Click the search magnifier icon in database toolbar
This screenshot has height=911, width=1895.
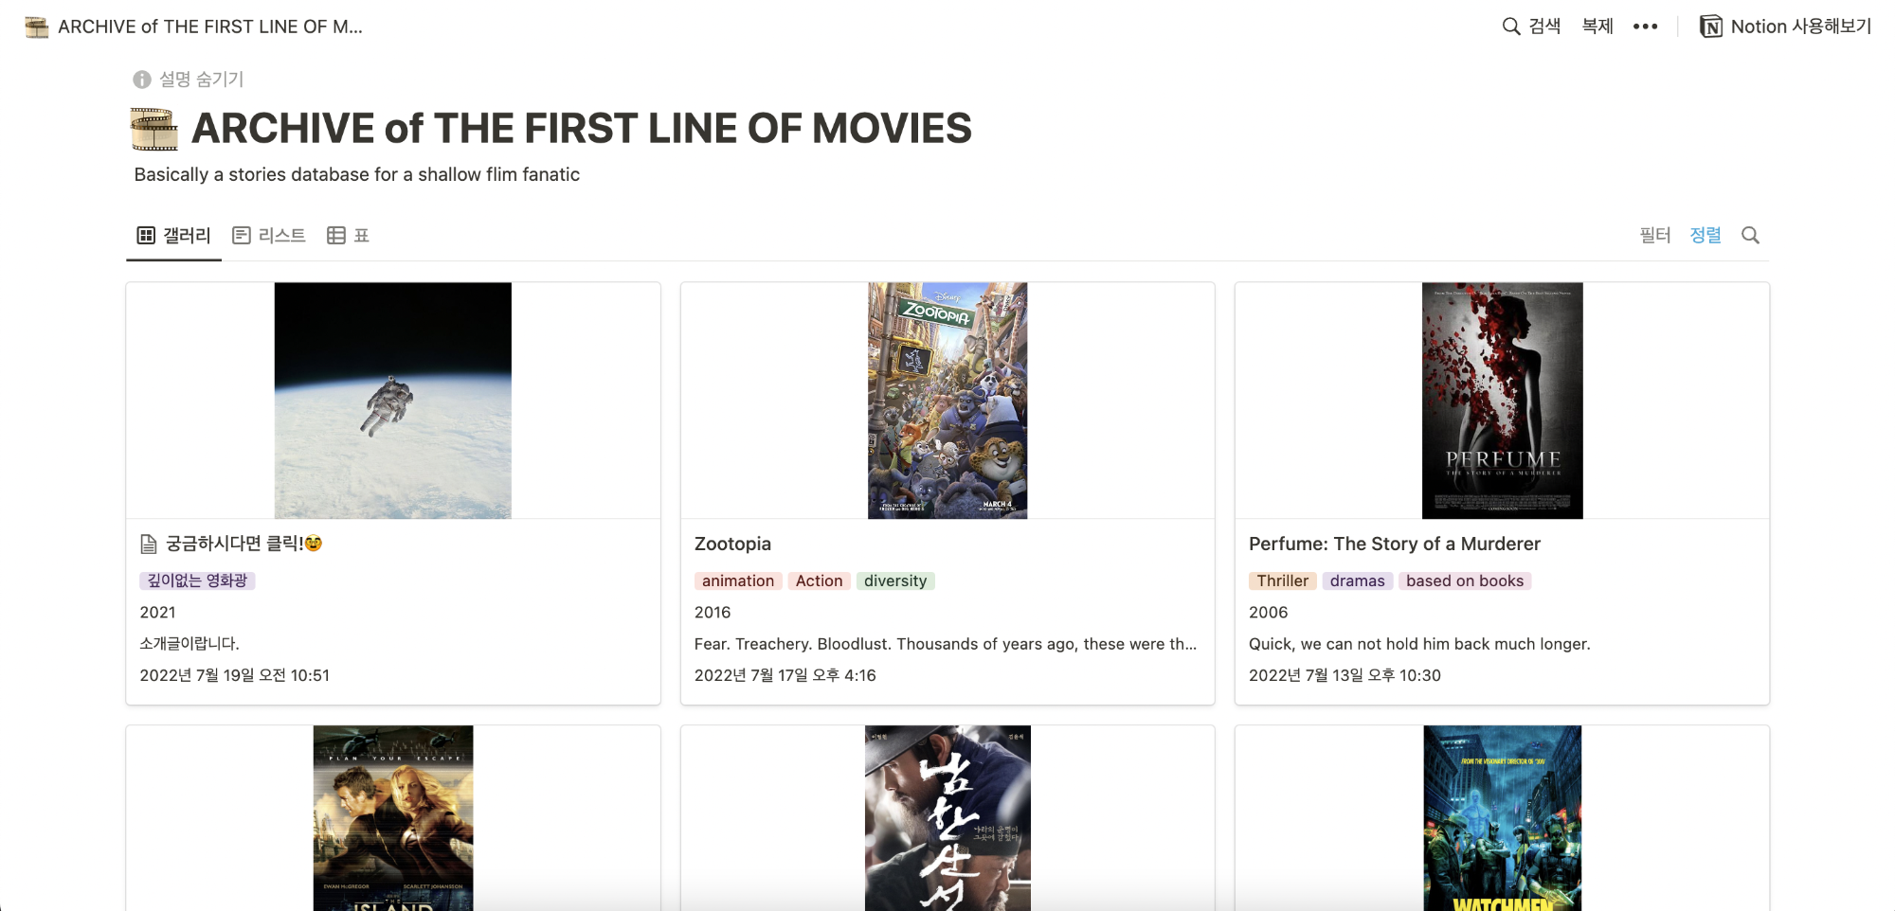[x=1750, y=235]
